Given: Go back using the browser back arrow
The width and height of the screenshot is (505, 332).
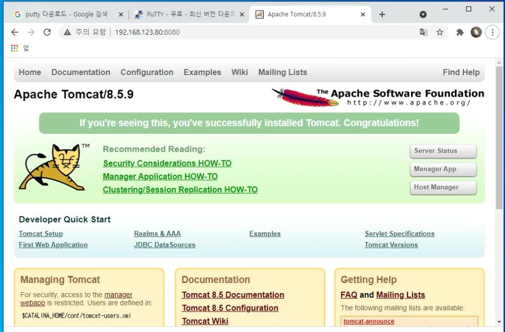Looking at the screenshot, I should [x=15, y=32].
